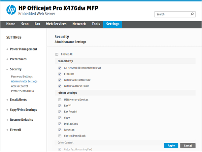
Task: Click the Apply button
Action: pyautogui.click(x=171, y=145)
